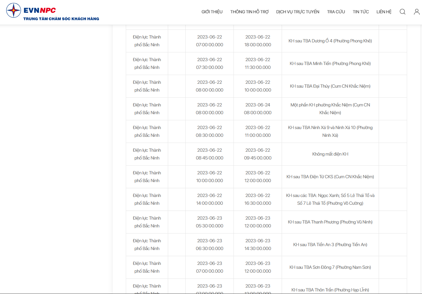Select KH sau TBA Tiền An 3 cell
422x294 pixels.
[x=330, y=245]
